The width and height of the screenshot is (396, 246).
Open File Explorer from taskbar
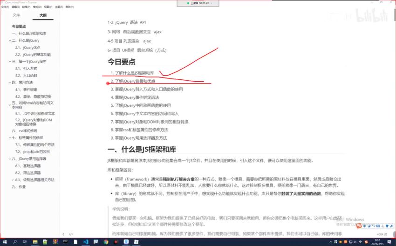(x=35, y=242)
